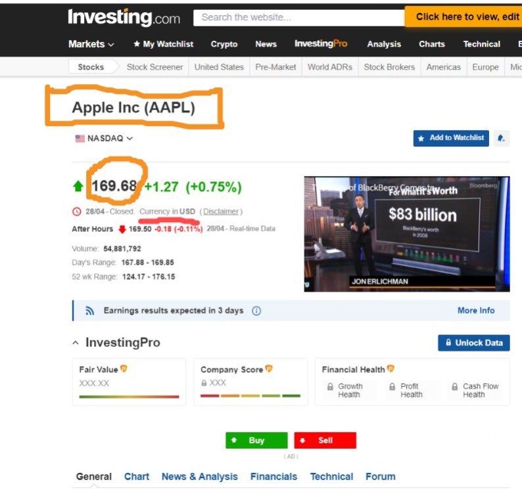Click the Add to Watchlist button
This screenshot has height=490, width=522.
(x=451, y=138)
